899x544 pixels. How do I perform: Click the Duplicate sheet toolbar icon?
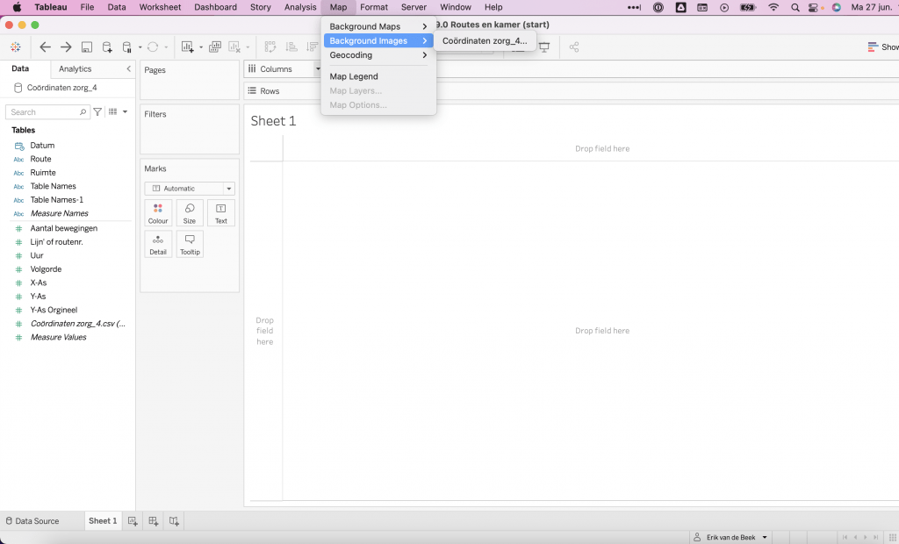(215, 47)
